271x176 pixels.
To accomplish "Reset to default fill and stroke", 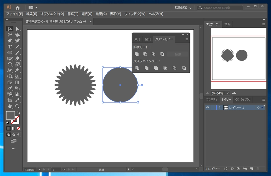I will tap(7, 123).
